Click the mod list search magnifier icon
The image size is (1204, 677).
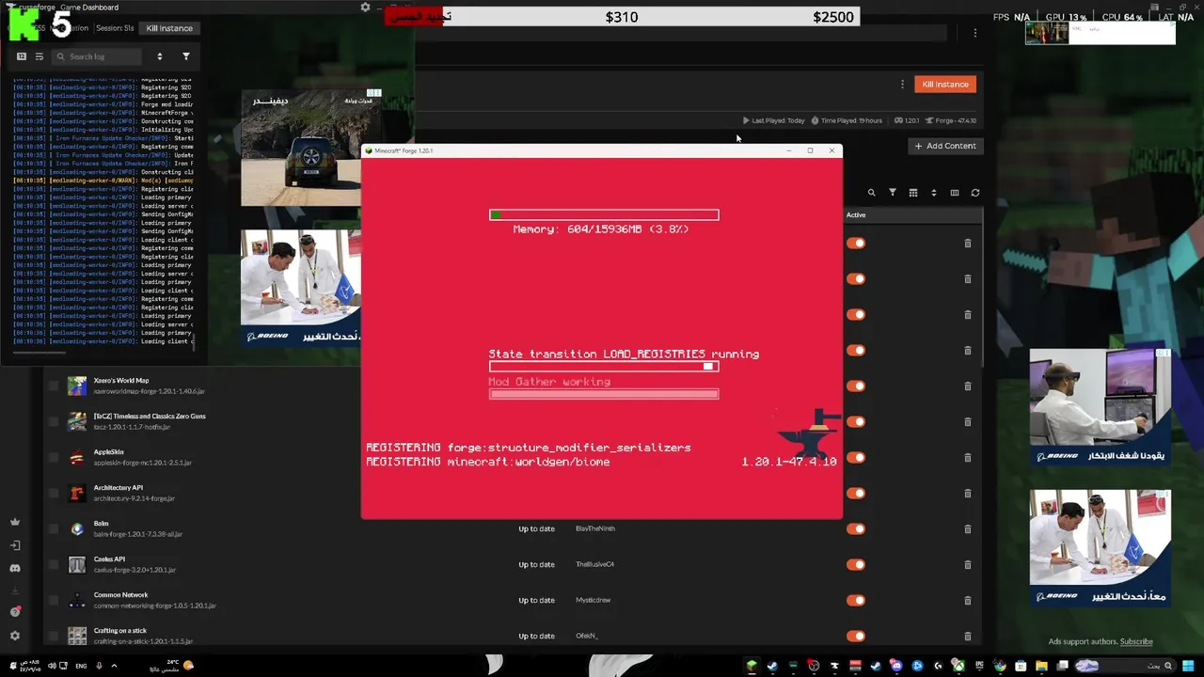(x=872, y=193)
